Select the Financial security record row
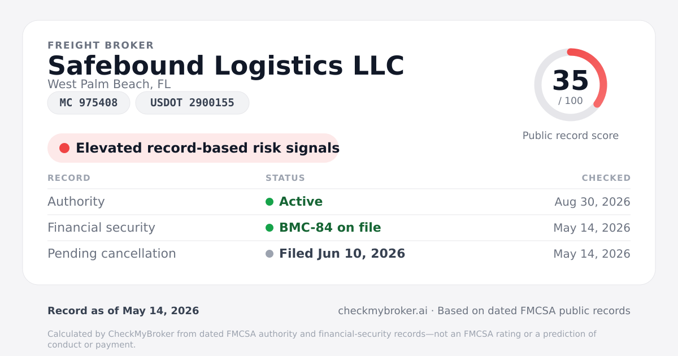Viewport: 678px width, 356px height. coord(339,228)
